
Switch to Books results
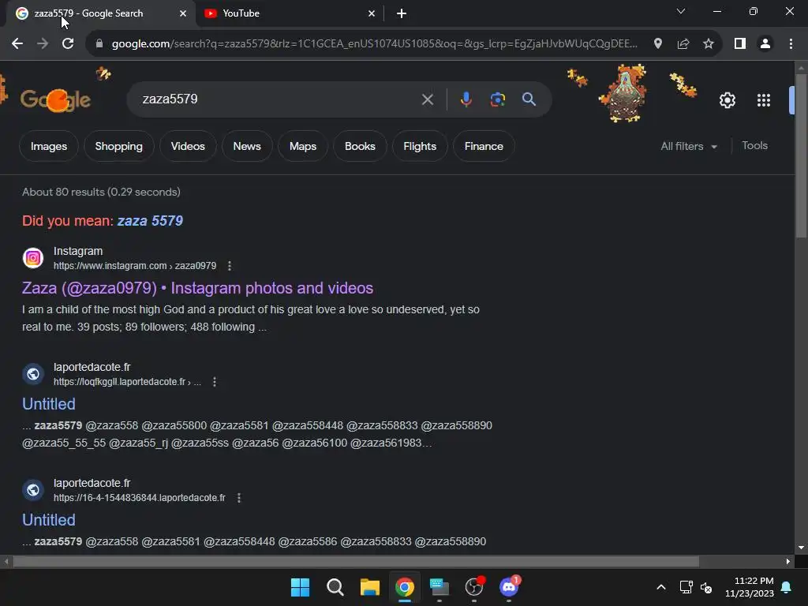(360, 146)
